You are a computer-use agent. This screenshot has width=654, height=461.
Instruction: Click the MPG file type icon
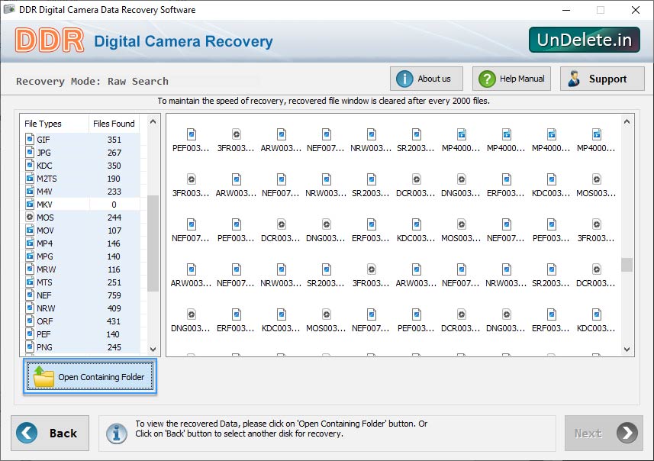(x=30, y=256)
